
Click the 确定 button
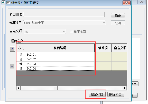click(x=118, y=16)
